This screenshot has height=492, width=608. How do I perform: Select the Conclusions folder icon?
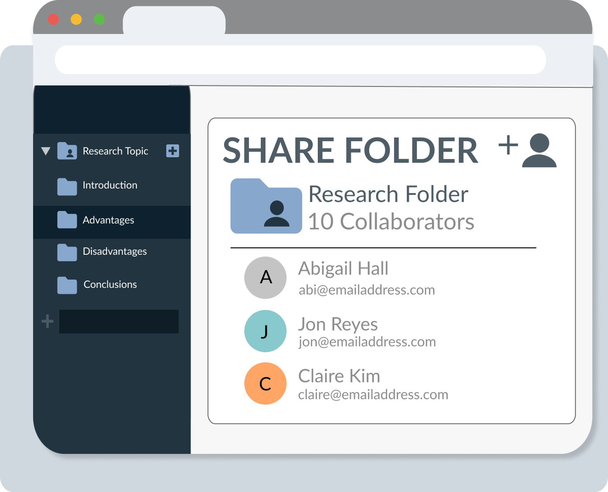click(x=67, y=285)
